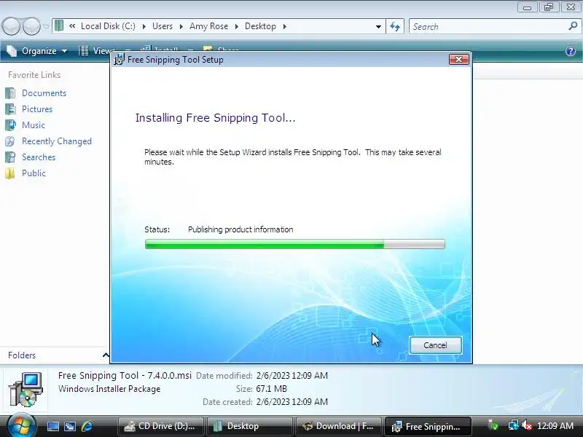Click Switch between windows quick launch icon
Image resolution: width=583 pixels, height=437 pixels.
[x=70, y=426]
